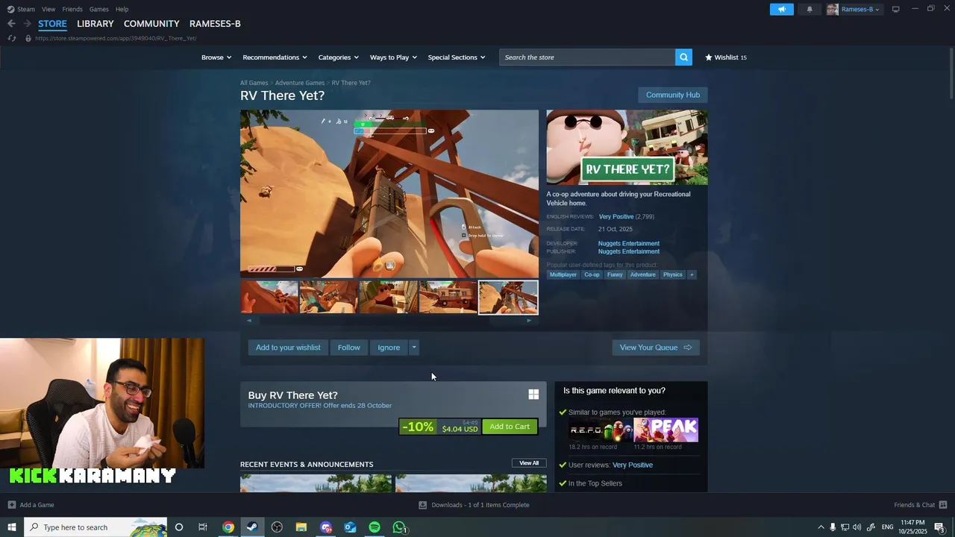This screenshot has width=955, height=537.
Task: Click Add to Cart button
Action: pos(510,427)
